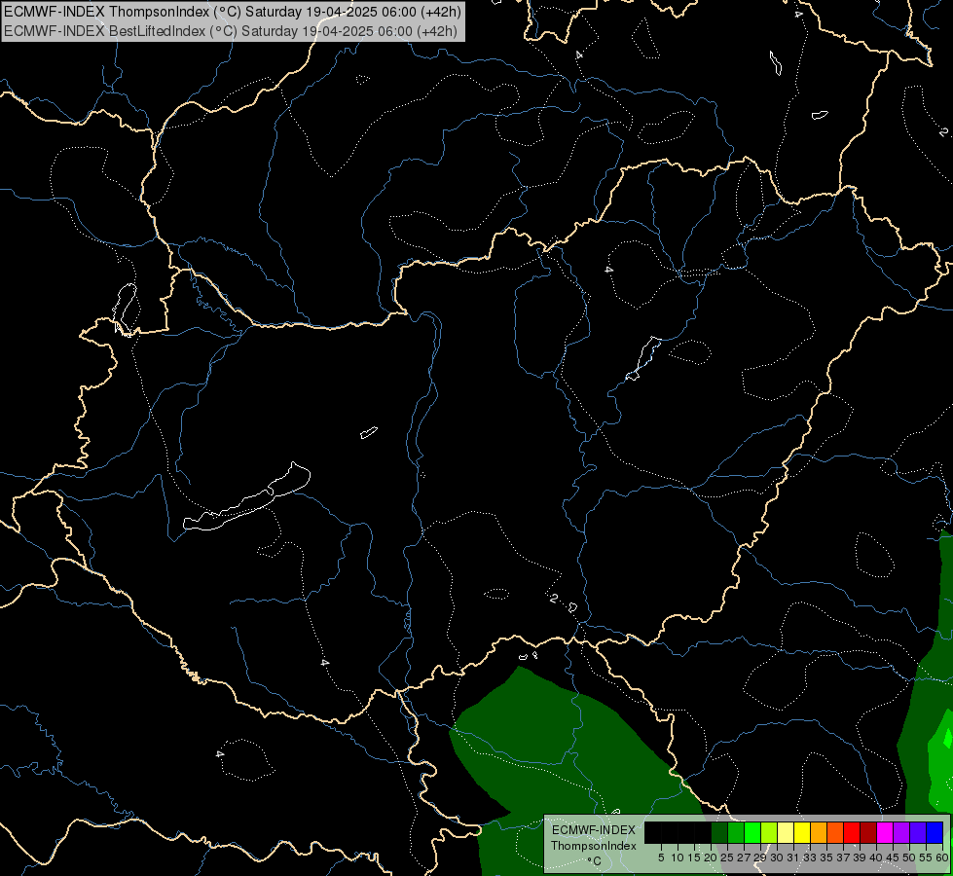Select the indigo 50–55 legend swatch
Viewport: 953px width, 876px height.
click(918, 832)
